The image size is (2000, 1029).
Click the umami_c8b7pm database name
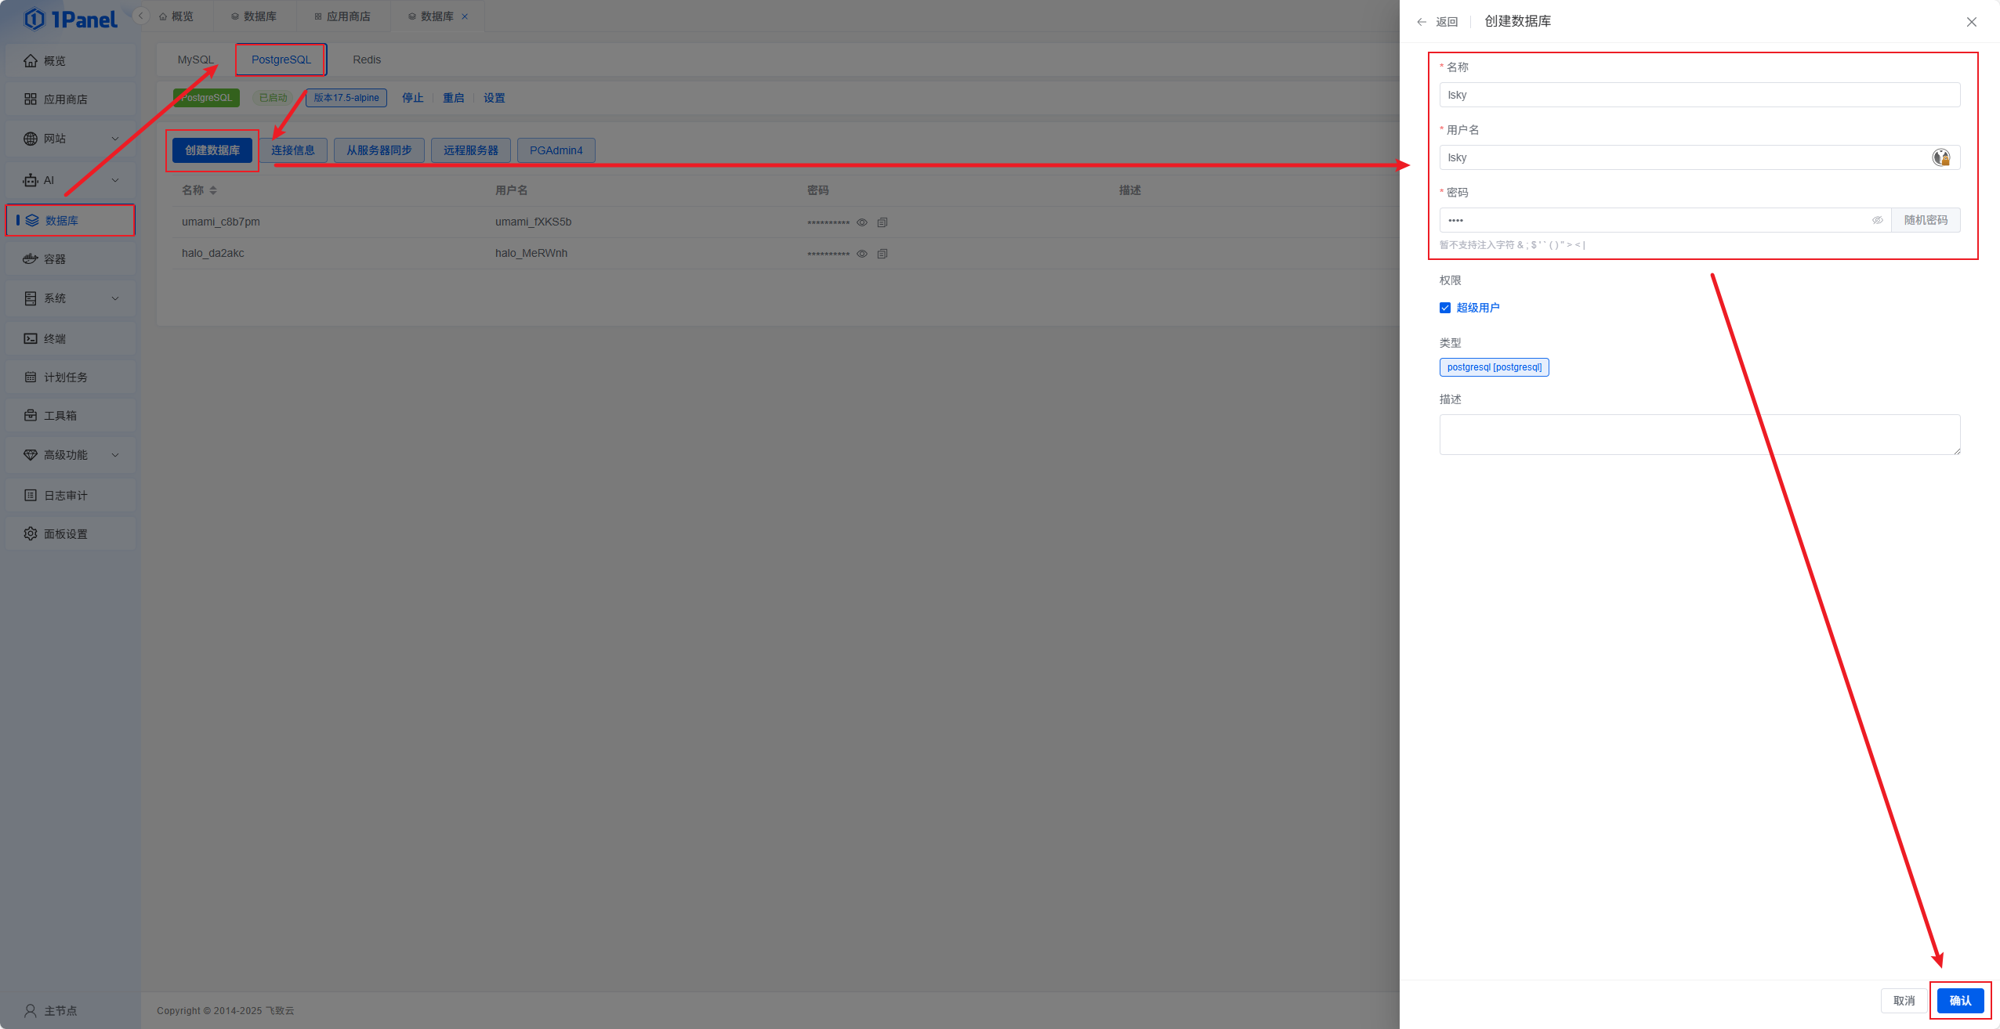pyautogui.click(x=221, y=222)
